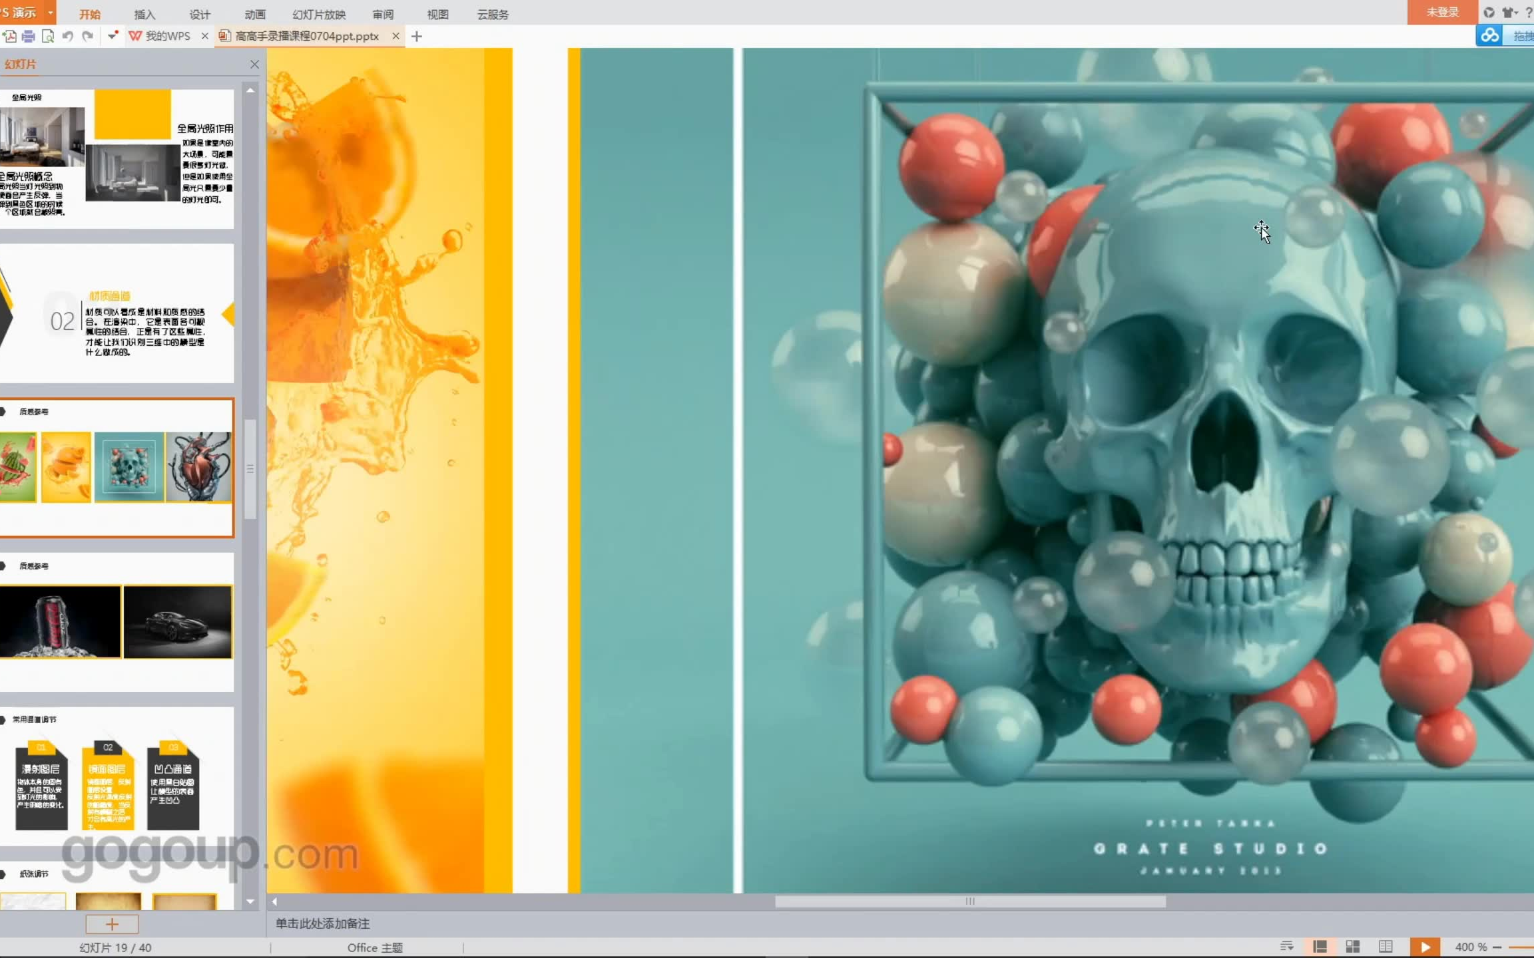
Task: Switch to Normal view in status bar
Action: pyautogui.click(x=1320, y=946)
